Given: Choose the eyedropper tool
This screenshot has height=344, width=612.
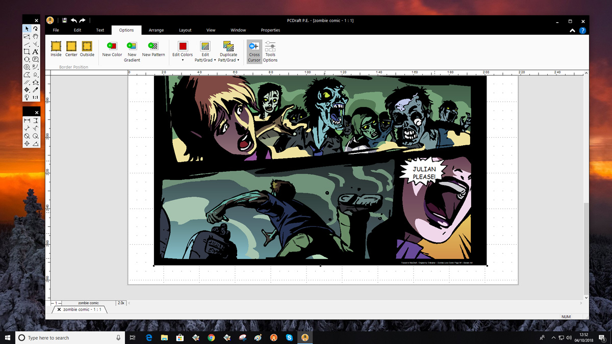Looking at the screenshot, I should tap(36, 90).
